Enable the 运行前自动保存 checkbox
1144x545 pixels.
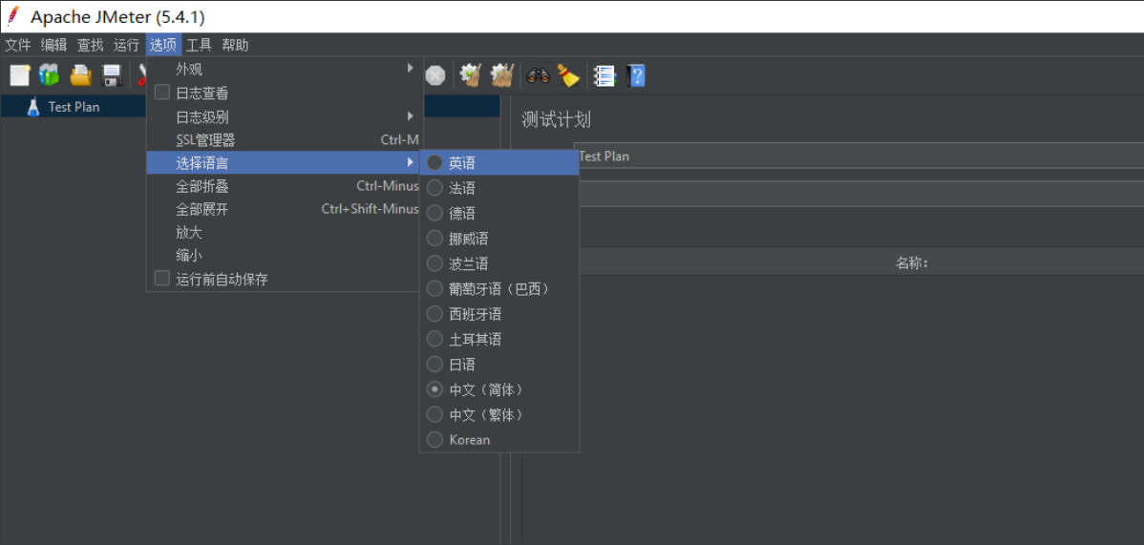coord(162,279)
